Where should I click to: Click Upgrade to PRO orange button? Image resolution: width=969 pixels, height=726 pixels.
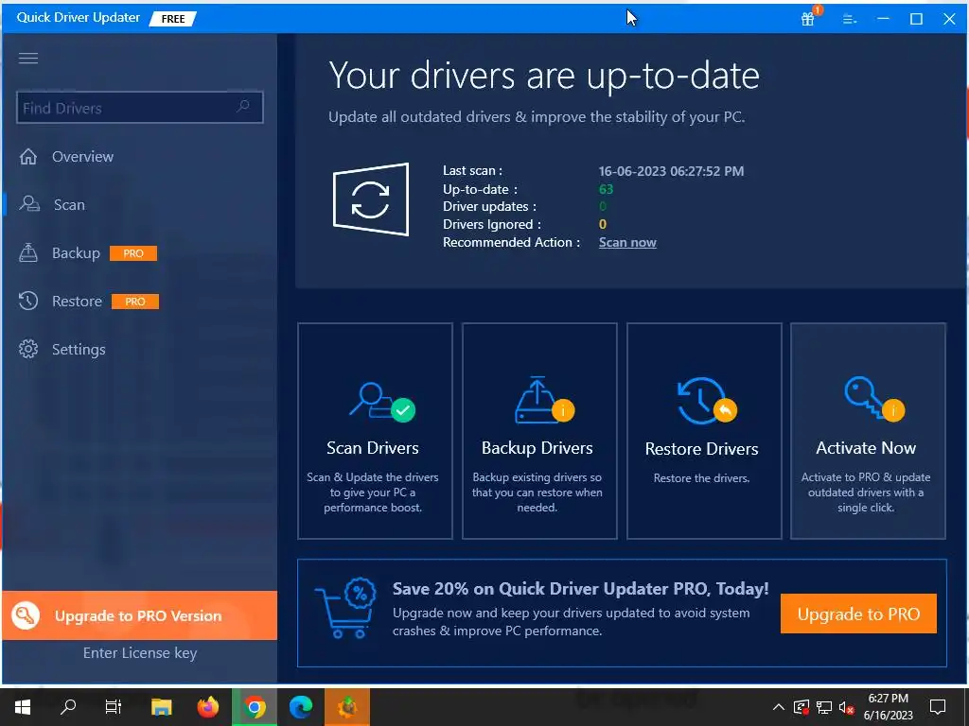click(858, 614)
